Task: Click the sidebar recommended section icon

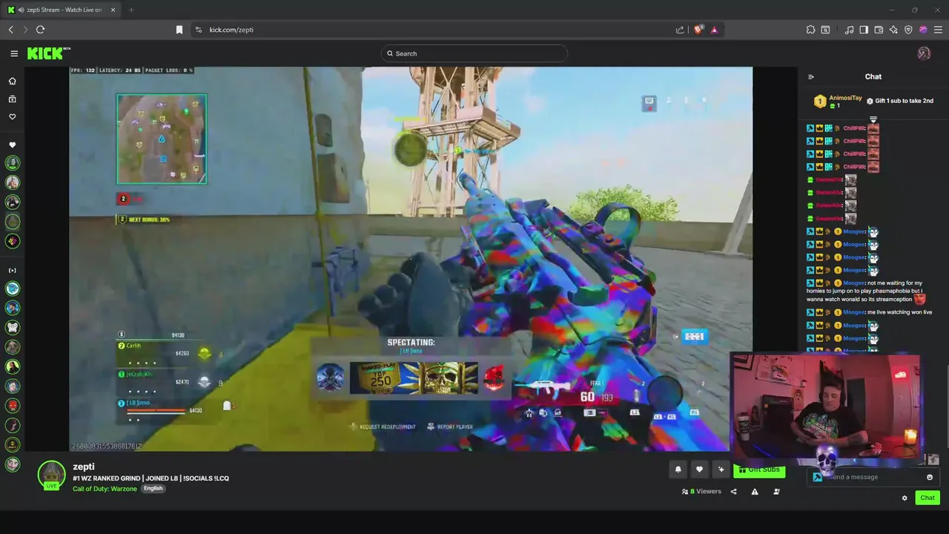Action: point(12,270)
